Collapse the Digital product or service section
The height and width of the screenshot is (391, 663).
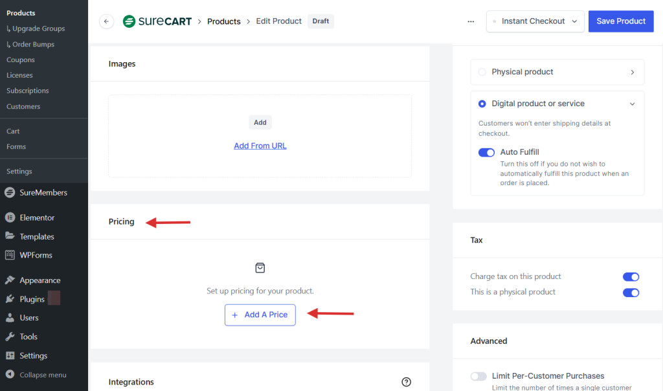click(632, 104)
